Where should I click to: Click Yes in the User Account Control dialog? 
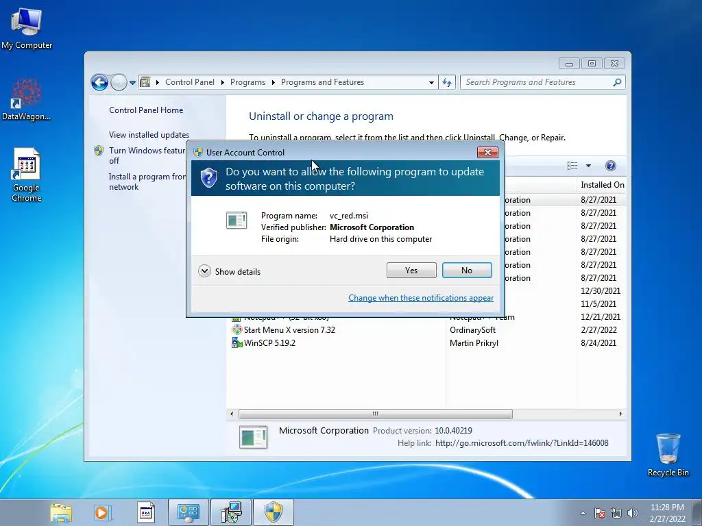411,270
